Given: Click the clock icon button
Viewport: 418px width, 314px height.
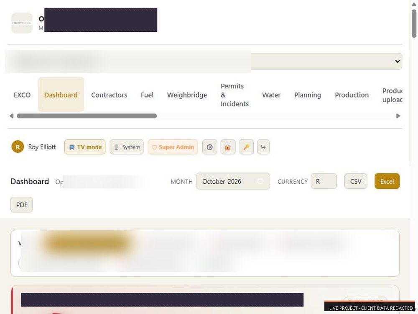Looking at the screenshot, I should [209, 147].
